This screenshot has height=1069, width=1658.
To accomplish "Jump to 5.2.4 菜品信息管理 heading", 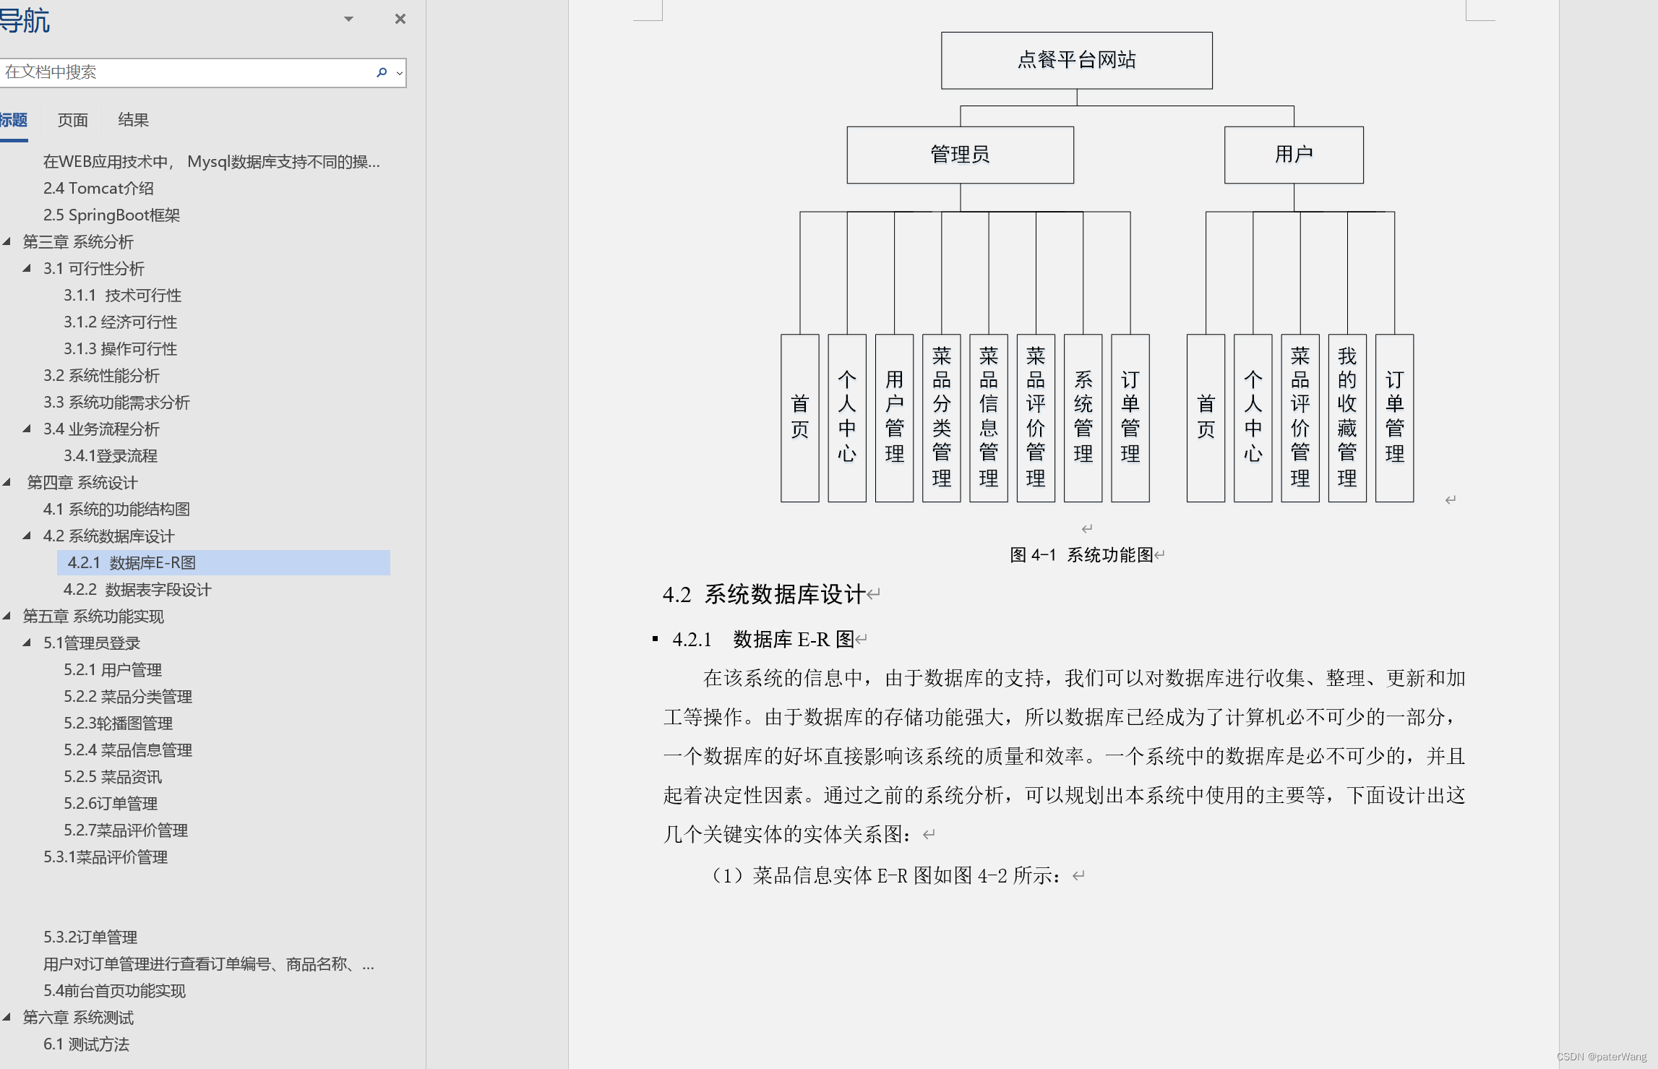I will click(x=128, y=750).
